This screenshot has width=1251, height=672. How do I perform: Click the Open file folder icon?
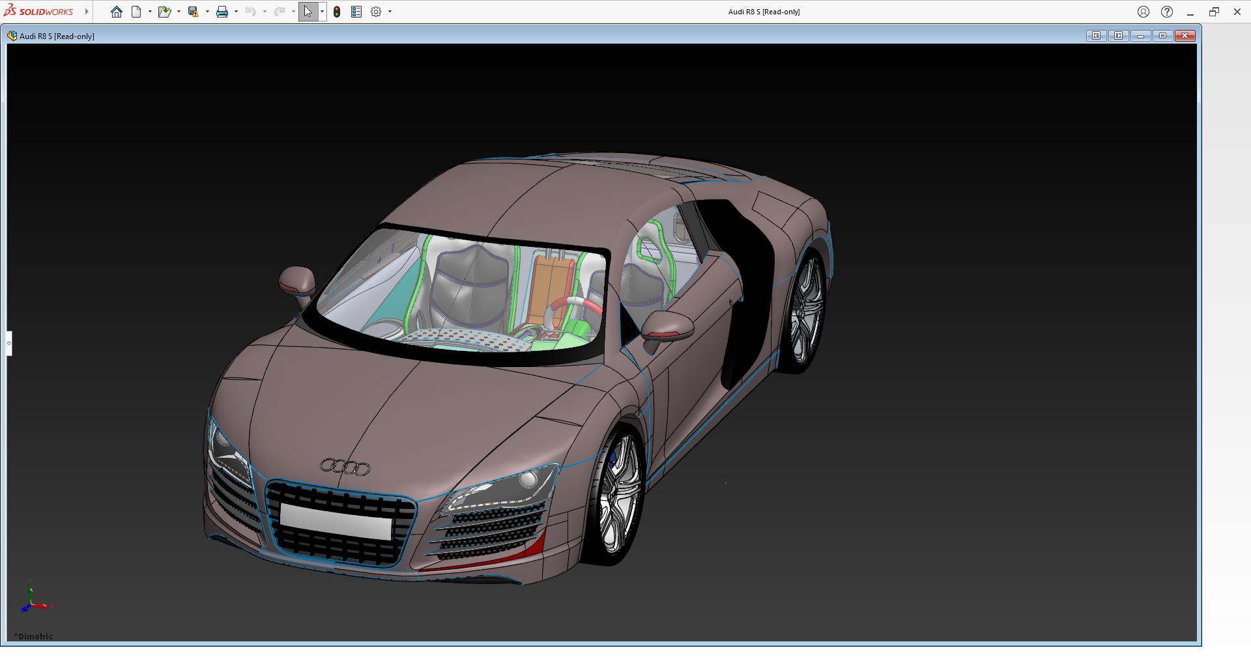coord(164,12)
